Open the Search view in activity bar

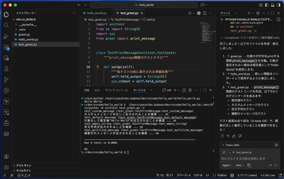(x=6, y=25)
